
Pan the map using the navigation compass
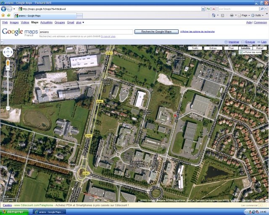8,52
